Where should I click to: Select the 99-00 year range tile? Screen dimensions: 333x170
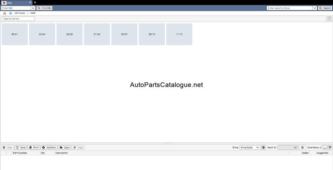pos(69,34)
